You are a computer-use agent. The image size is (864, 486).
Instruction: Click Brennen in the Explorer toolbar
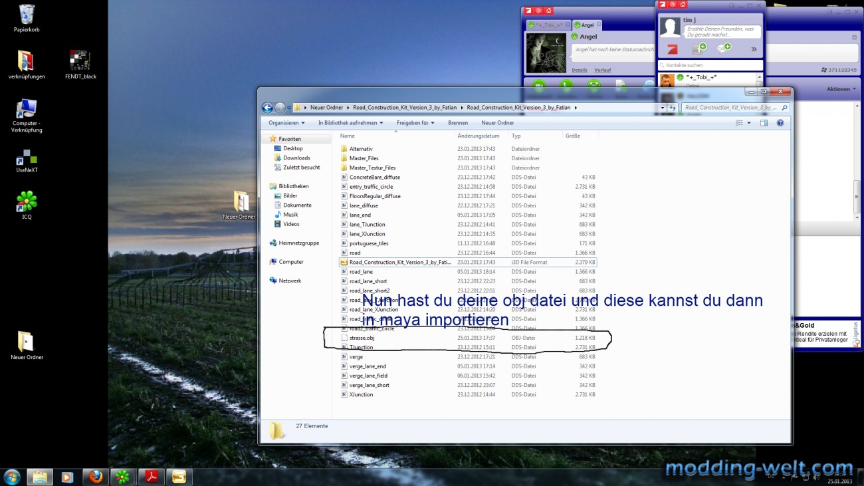click(x=458, y=123)
